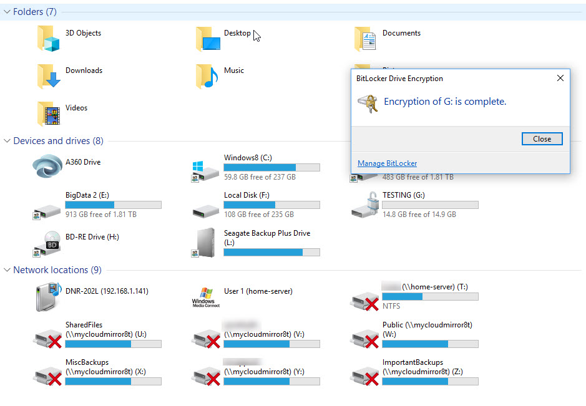Click the BigData 2 (E:) usage bar

pyautogui.click(x=113, y=205)
